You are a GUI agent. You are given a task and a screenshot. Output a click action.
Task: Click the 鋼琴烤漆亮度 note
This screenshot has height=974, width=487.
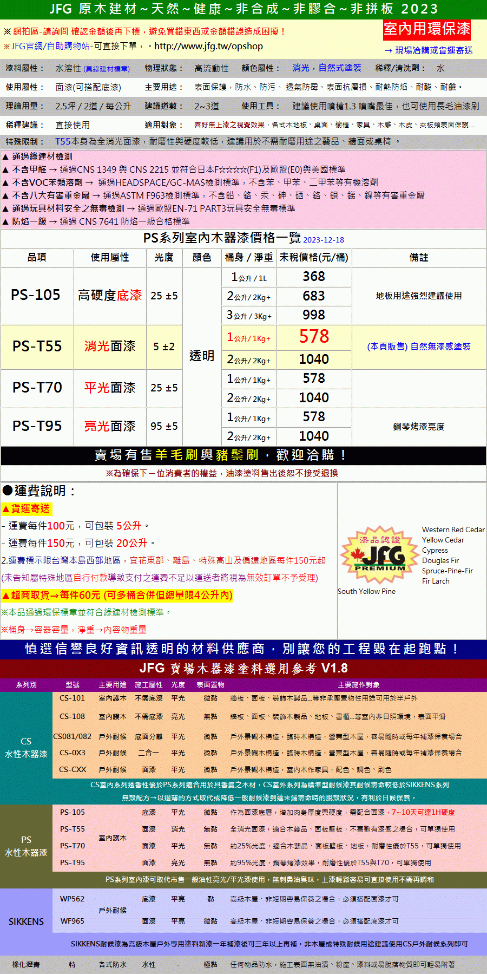pyautogui.click(x=419, y=427)
